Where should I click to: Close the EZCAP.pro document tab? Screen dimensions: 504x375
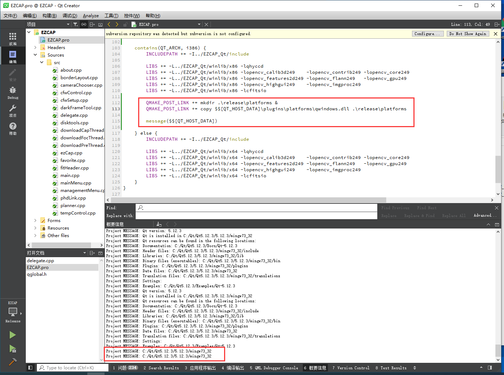pyautogui.click(x=206, y=24)
